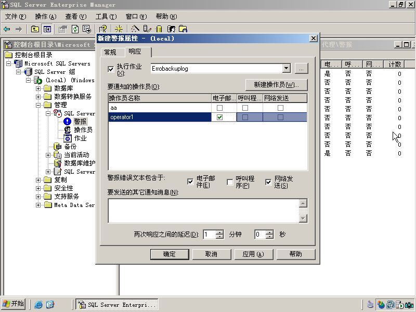
Task: Check email box for operator aa
Action: click(x=219, y=108)
